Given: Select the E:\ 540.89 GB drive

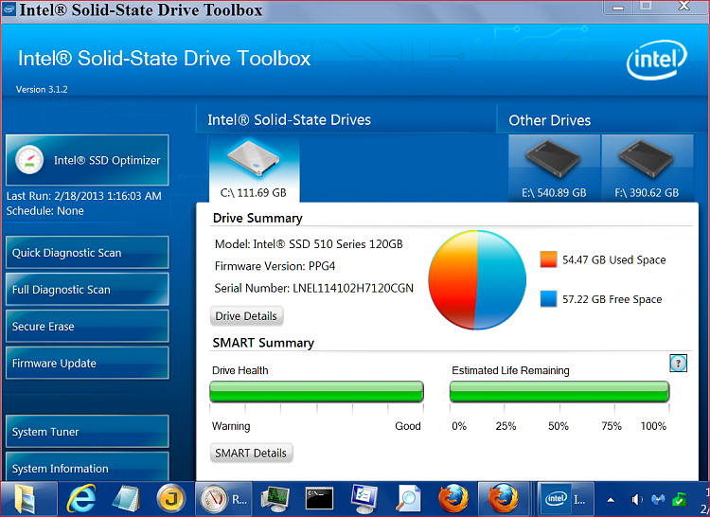Looking at the screenshot, I should (554, 169).
